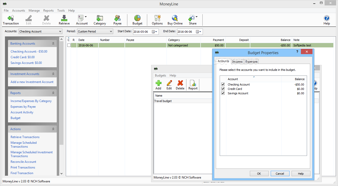Screen dimensions: 338x186
Task: Open the Category toolbar icon
Action: [100, 20]
